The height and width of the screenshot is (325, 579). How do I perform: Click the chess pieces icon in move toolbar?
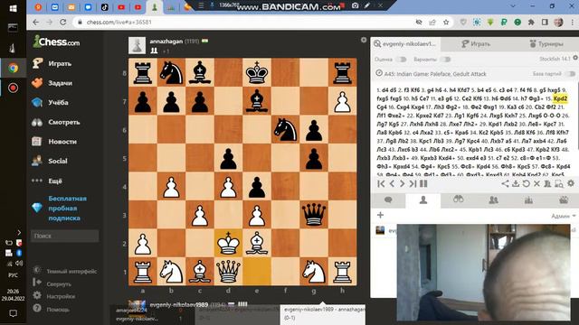coord(547,183)
